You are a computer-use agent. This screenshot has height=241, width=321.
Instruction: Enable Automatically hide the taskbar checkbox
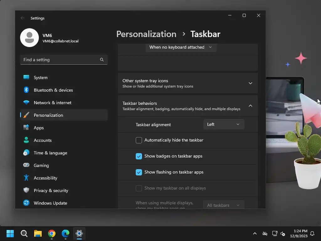[x=139, y=140]
